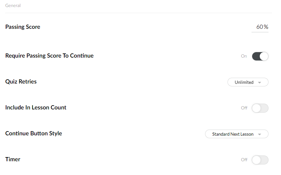Open the Continue Button Style dropdown
The width and height of the screenshot is (281, 175).
pos(236,134)
